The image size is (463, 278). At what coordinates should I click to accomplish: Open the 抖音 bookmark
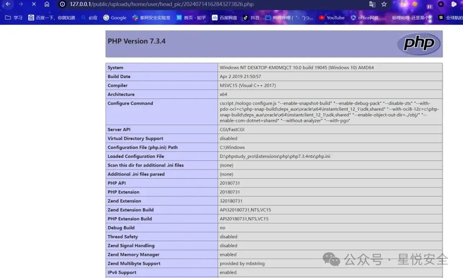251,18
